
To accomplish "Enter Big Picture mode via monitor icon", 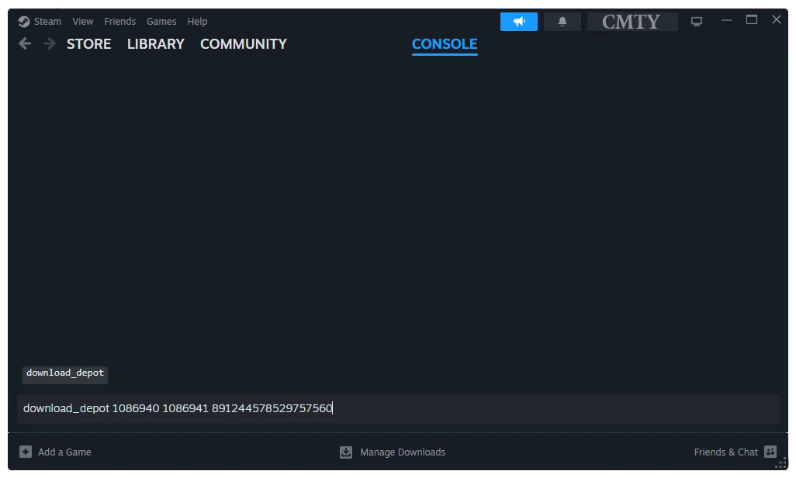I will tap(697, 22).
